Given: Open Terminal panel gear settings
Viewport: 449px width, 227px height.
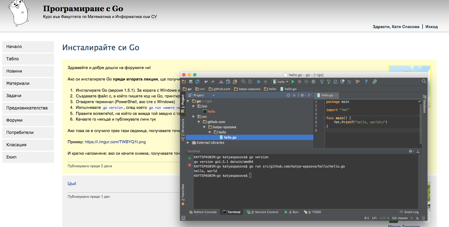Looking at the screenshot, I should click(x=411, y=151).
